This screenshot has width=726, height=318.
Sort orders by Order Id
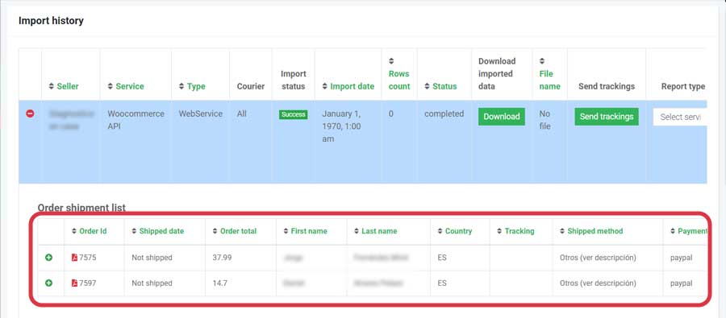point(90,231)
